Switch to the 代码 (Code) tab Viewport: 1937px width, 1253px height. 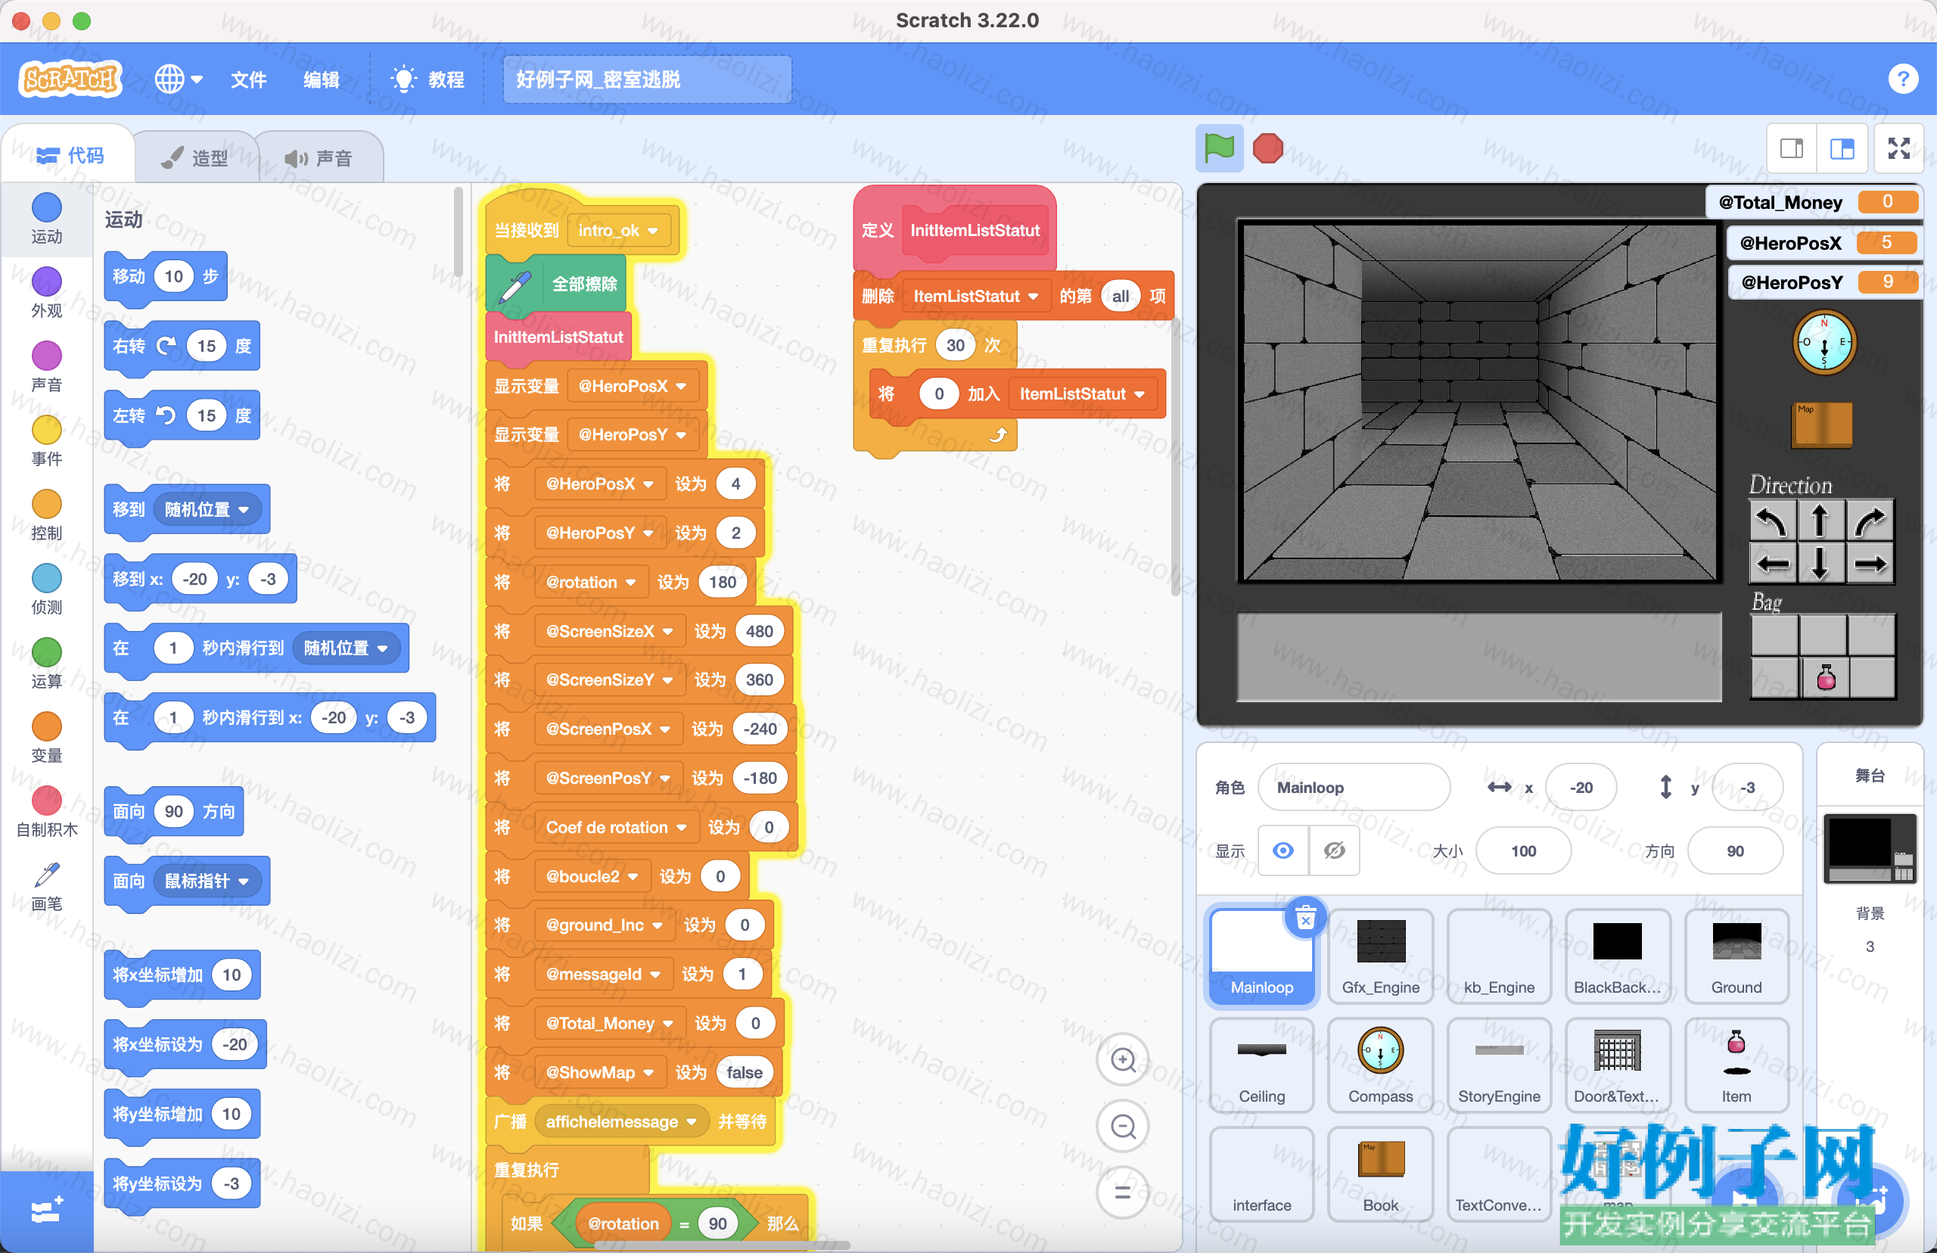point(69,154)
